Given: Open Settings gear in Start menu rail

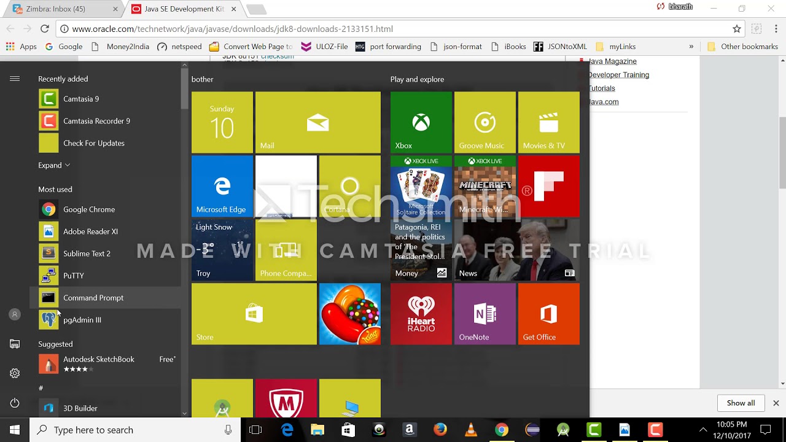Looking at the screenshot, I should (x=15, y=373).
